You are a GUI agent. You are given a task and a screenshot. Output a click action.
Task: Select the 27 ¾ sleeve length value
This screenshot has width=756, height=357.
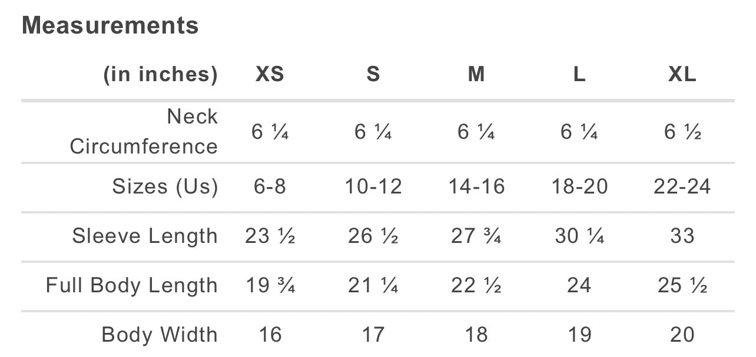[476, 236]
